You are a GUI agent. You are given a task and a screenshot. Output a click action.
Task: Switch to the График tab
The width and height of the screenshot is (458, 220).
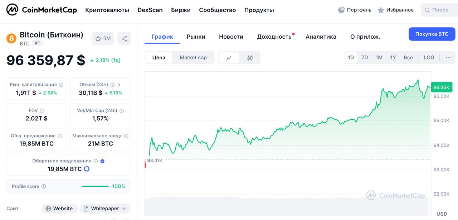click(162, 37)
